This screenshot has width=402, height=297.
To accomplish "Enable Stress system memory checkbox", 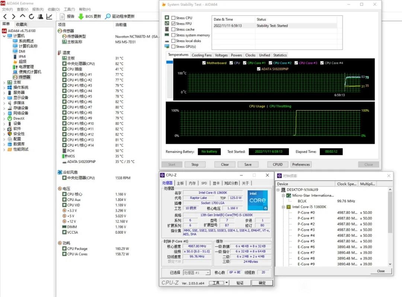I will click(x=173, y=35).
